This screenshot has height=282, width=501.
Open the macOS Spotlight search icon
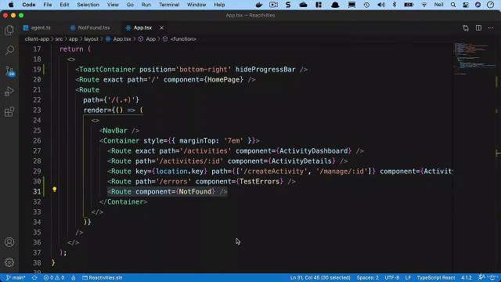click(x=453, y=5)
